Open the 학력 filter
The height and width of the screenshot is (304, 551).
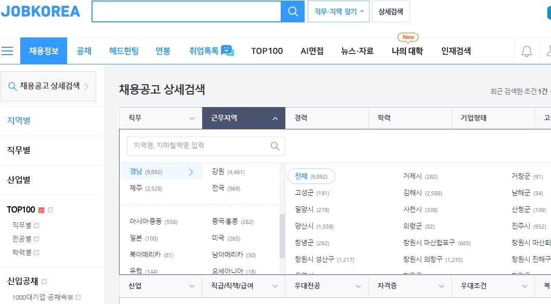point(410,118)
